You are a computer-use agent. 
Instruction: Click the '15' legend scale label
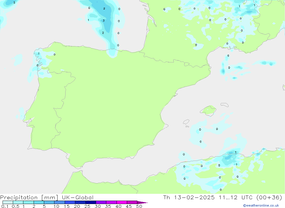[67, 206]
